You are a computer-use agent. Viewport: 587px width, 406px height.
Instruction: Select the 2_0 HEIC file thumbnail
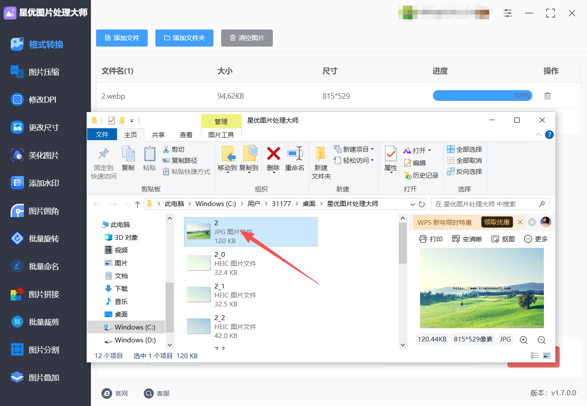(x=199, y=263)
